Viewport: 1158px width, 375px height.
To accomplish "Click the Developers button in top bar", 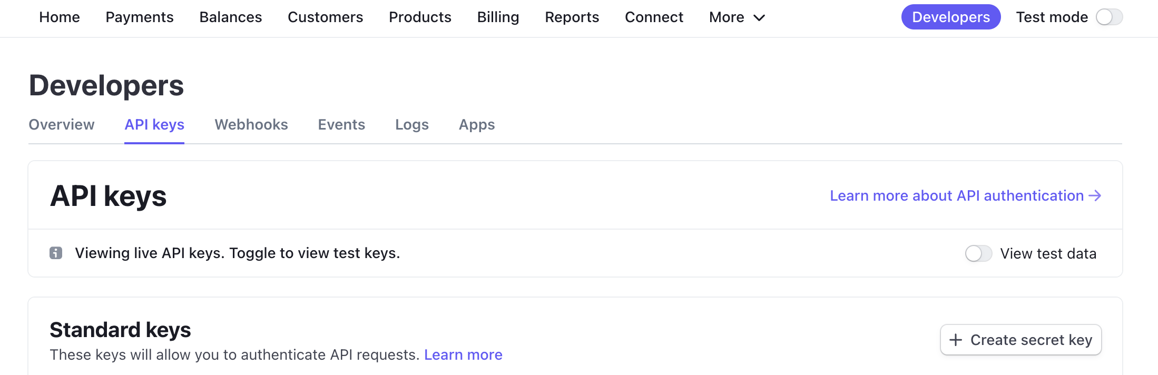I will point(950,17).
